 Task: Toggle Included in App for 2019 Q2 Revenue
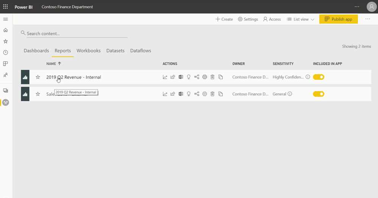[x=319, y=77]
